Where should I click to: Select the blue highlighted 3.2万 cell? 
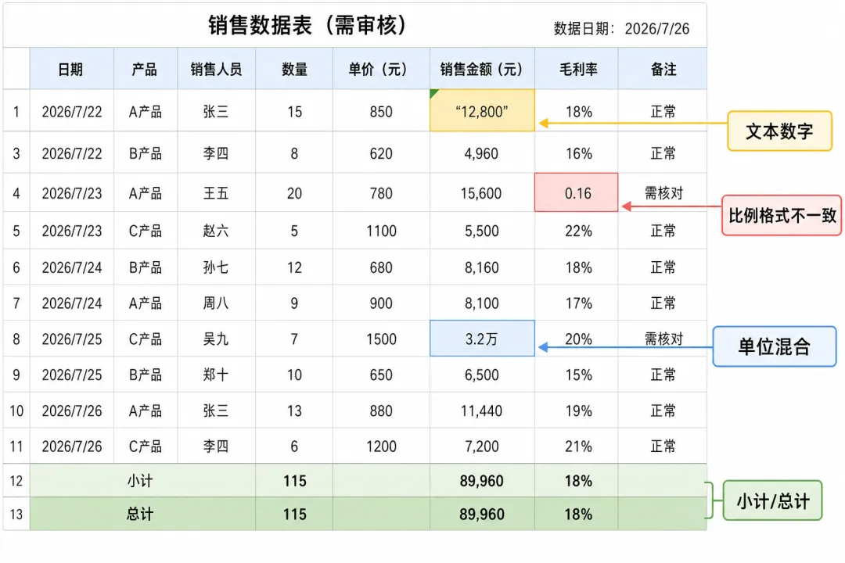pyautogui.click(x=482, y=339)
